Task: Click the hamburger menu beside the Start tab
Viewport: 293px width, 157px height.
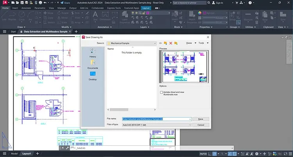Action: tap(5, 32)
